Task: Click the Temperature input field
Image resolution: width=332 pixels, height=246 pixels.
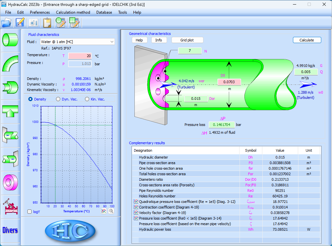Action: tap(80, 56)
